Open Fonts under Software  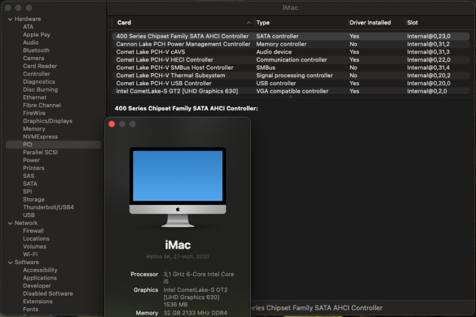point(31,309)
